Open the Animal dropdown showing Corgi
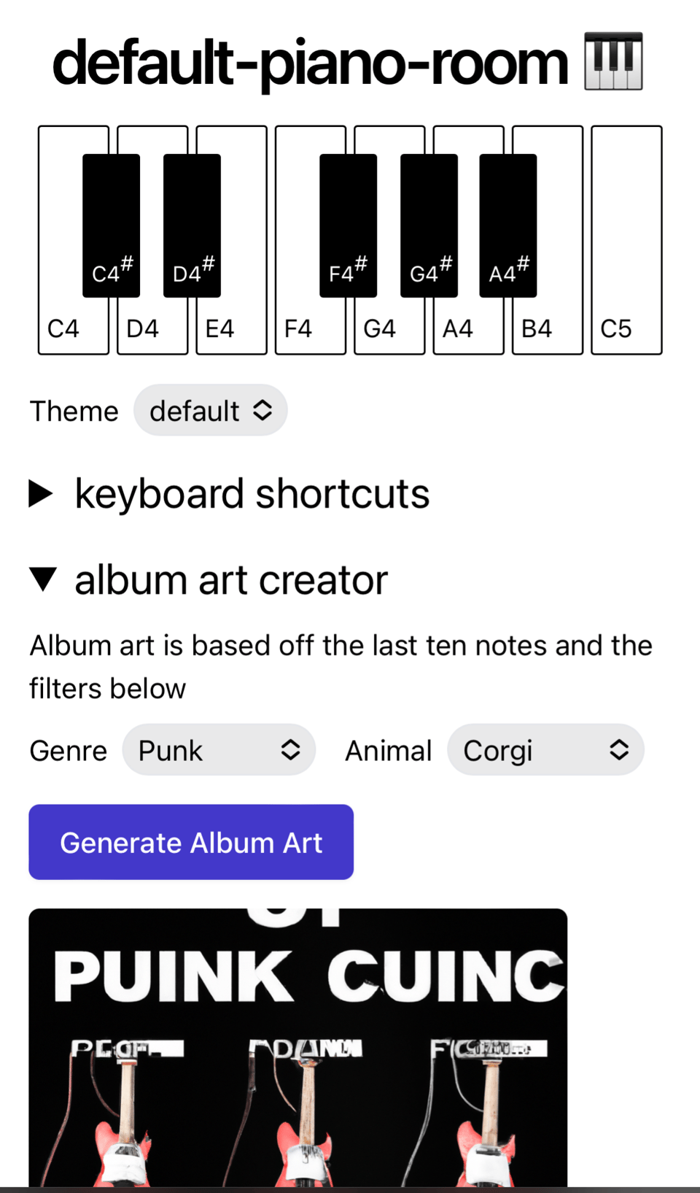 [545, 750]
